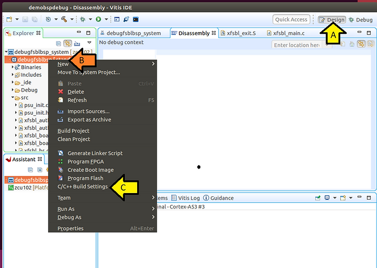Screen dimensions: 377x268
Task: Click the hammer Build icon
Action: (x=64, y=19)
